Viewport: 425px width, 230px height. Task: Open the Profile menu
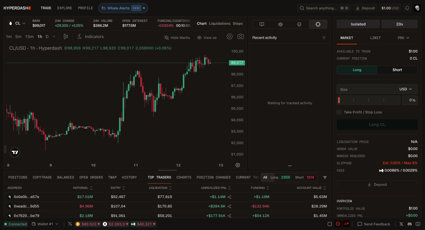pyautogui.click(x=85, y=8)
